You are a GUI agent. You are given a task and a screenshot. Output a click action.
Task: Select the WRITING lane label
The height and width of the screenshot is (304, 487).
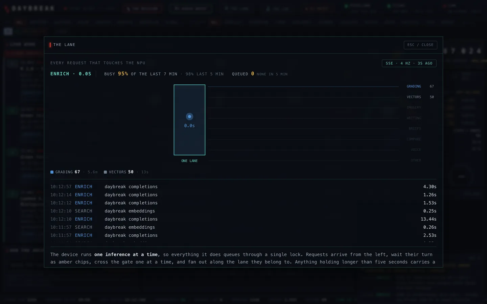[x=414, y=118]
